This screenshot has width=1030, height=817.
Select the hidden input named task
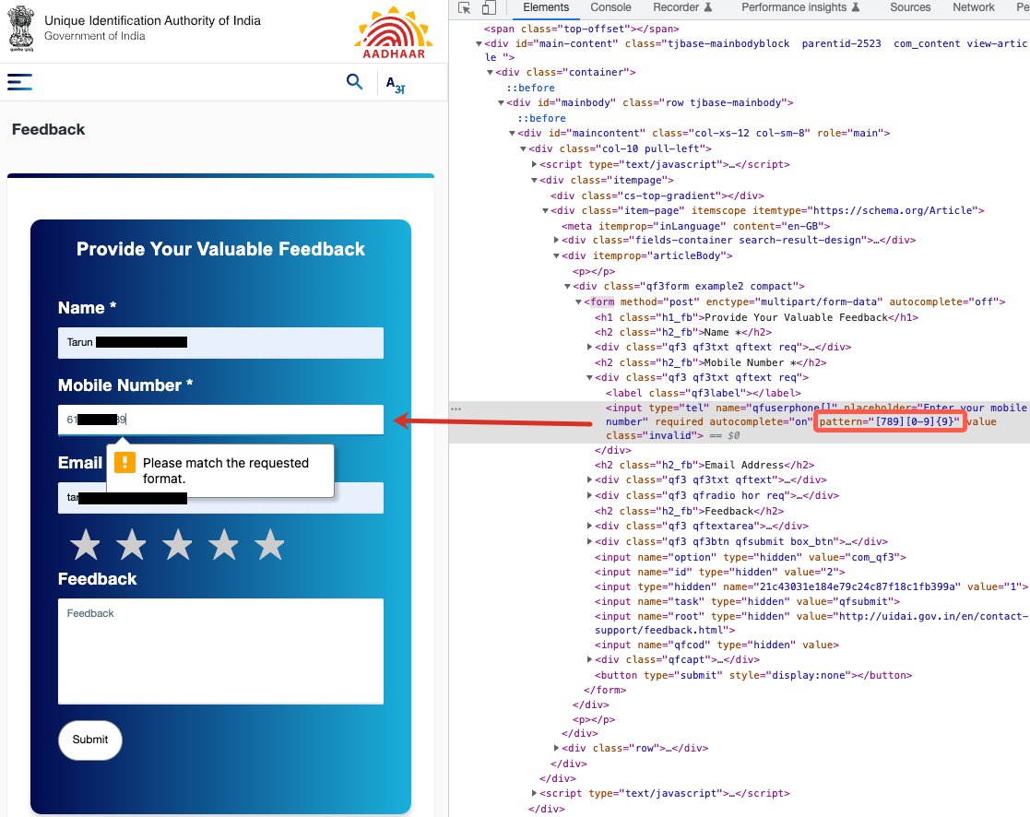[748, 601]
